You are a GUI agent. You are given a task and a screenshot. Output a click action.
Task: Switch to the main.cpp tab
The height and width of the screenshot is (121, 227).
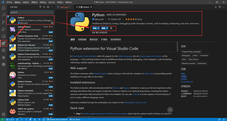click(x=64, y=6)
